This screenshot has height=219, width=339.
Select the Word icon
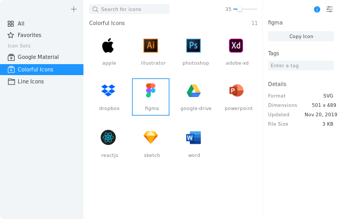(x=193, y=137)
